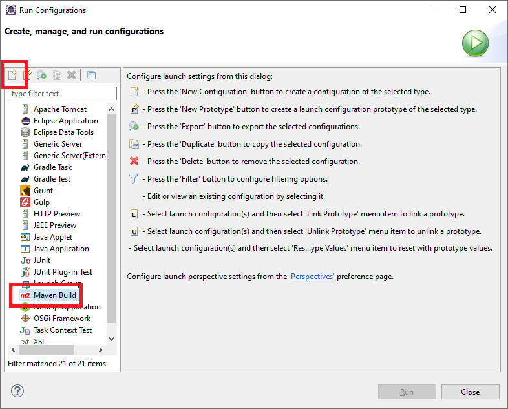Select JUnit Plug-in Test entry
Viewport: 508px width, 409px height.
point(63,272)
